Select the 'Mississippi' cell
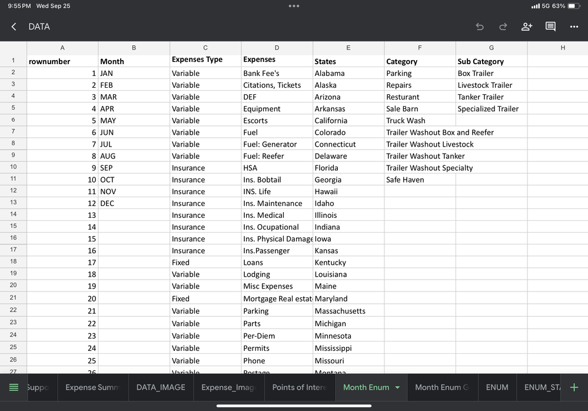Viewport: 588px width, 411px height. pyautogui.click(x=348, y=348)
